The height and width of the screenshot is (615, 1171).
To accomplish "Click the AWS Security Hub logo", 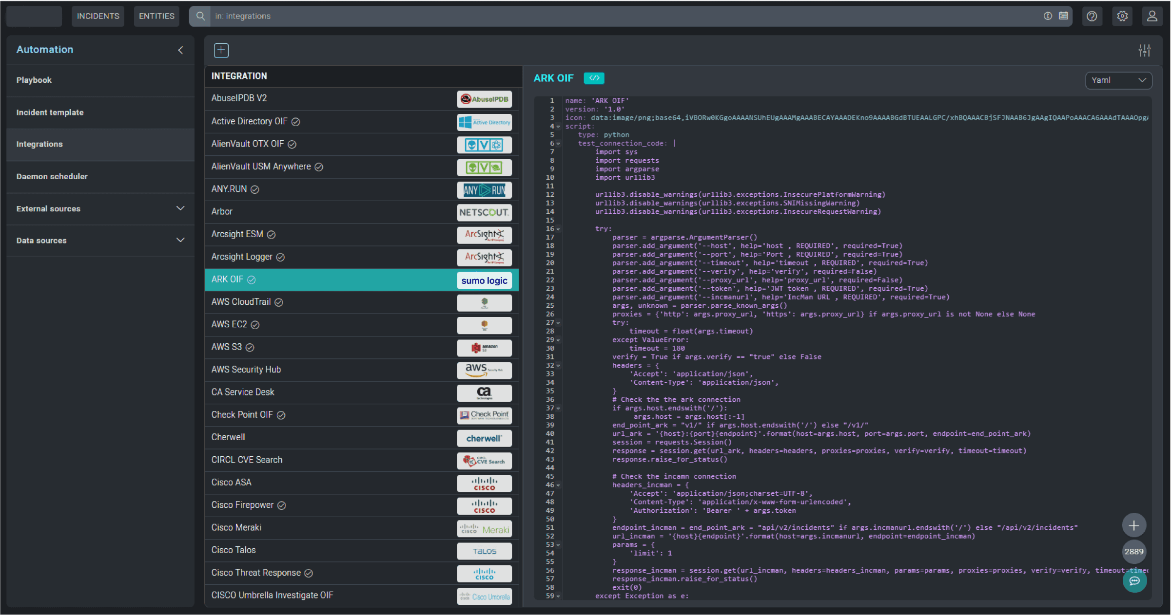I will pos(485,371).
